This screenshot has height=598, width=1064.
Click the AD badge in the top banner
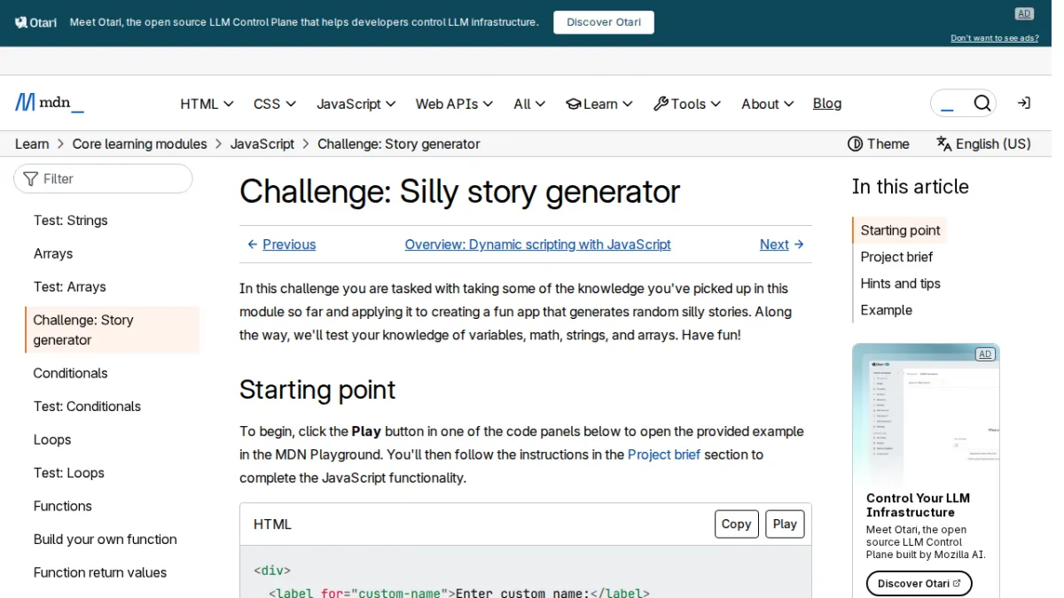point(1024,13)
